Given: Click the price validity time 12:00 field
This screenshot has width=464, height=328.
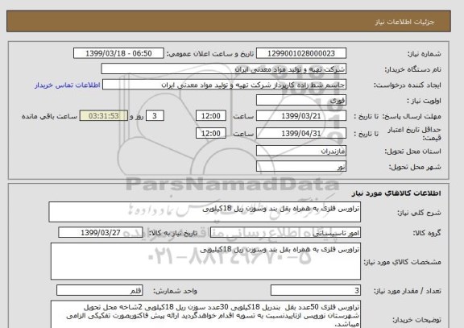Looking at the screenshot, I should tap(211, 133).
